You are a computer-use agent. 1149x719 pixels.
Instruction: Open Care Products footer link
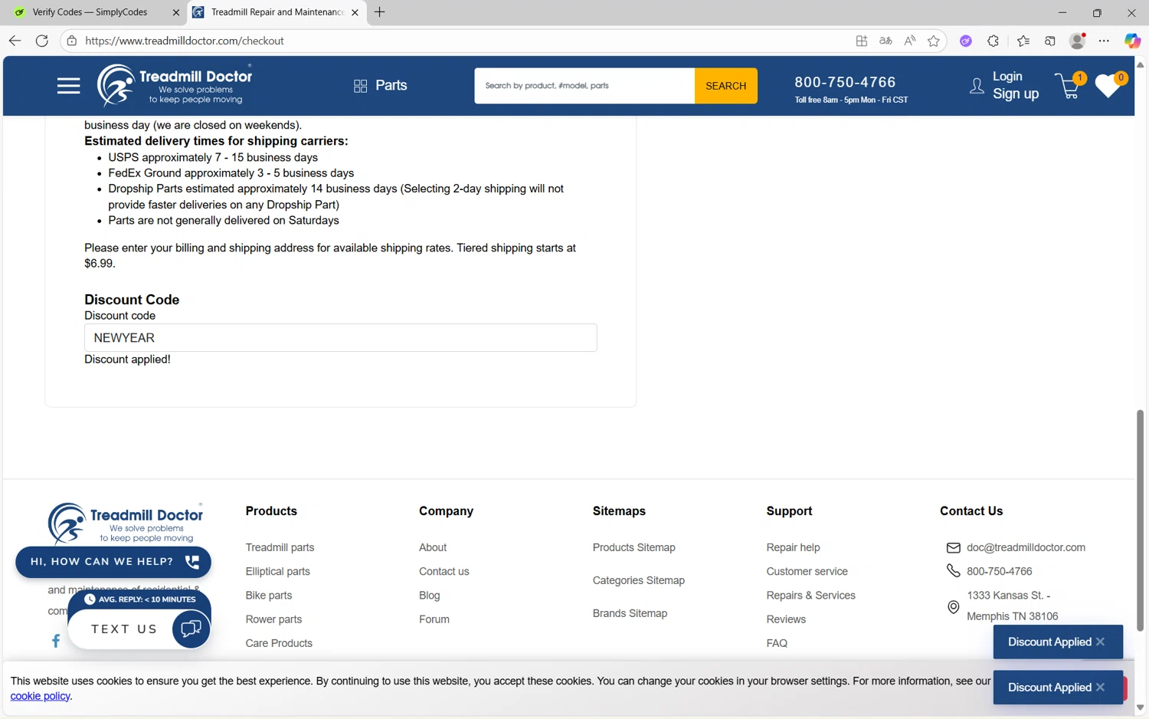[x=279, y=643]
